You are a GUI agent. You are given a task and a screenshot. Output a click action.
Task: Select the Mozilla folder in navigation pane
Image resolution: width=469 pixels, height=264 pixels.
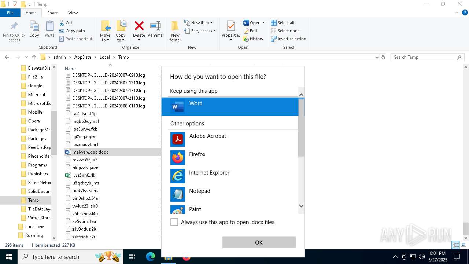35,112
